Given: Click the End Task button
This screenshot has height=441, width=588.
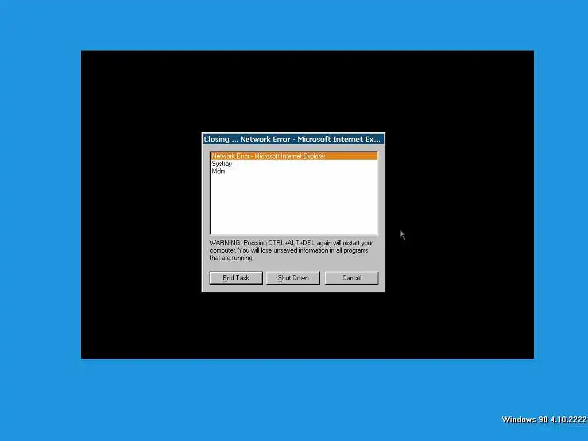Looking at the screenshot, I should pyautogui.click(x=236, y=278).
